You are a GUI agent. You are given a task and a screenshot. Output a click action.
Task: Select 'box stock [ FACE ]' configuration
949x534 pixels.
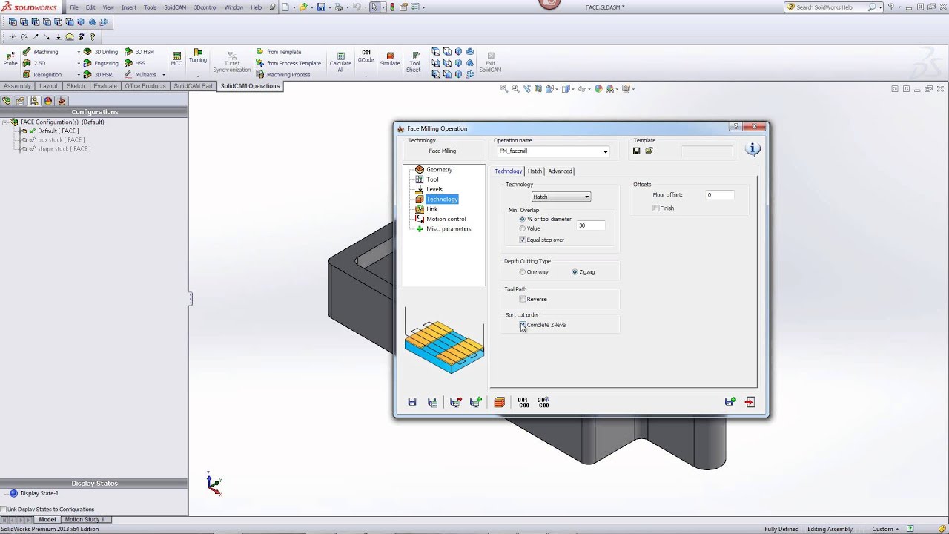[x=61, y=140]
